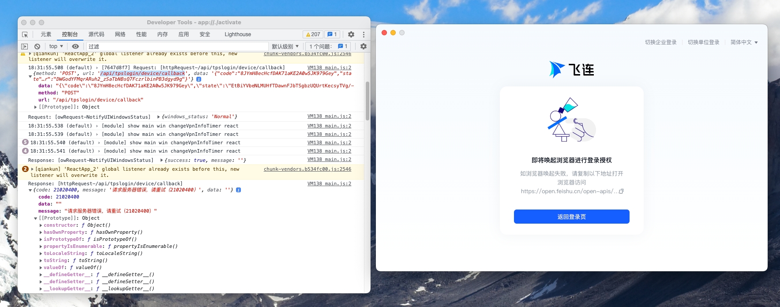Open VM138 main.js:2 link on 18:31:55.508 row
This screenshot has height=307, width=780.
point(329,67)
